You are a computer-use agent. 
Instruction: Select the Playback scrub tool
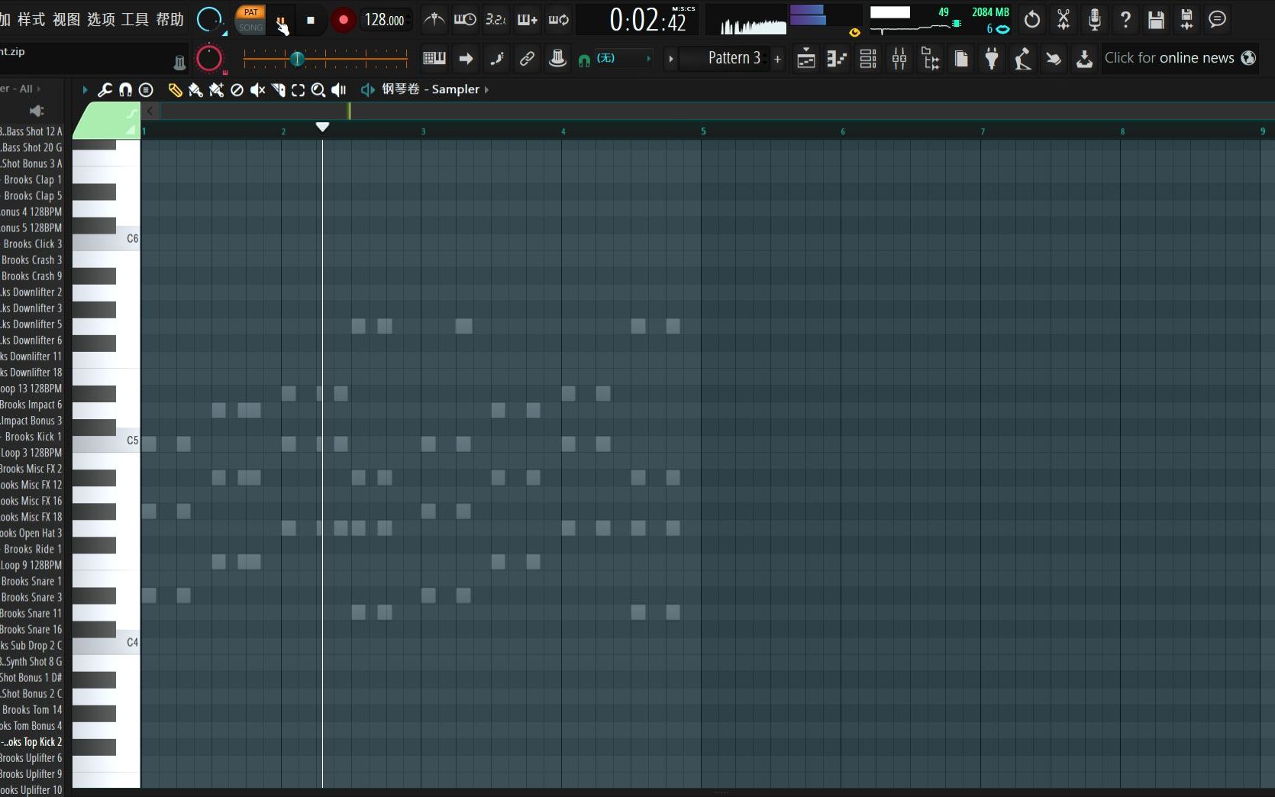coord(339,90)
